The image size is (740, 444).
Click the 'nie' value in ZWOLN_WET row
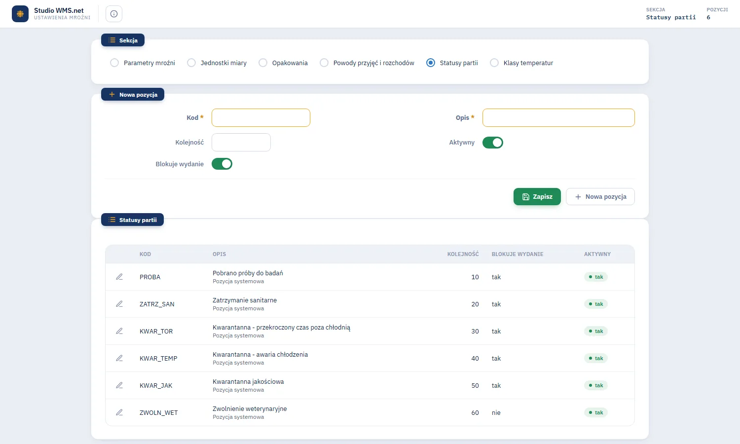coord(496,412)
